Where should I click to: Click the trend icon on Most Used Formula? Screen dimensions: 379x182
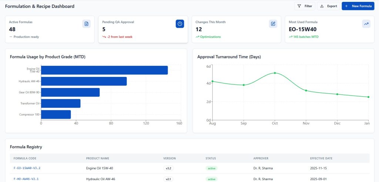click(366, 24)
